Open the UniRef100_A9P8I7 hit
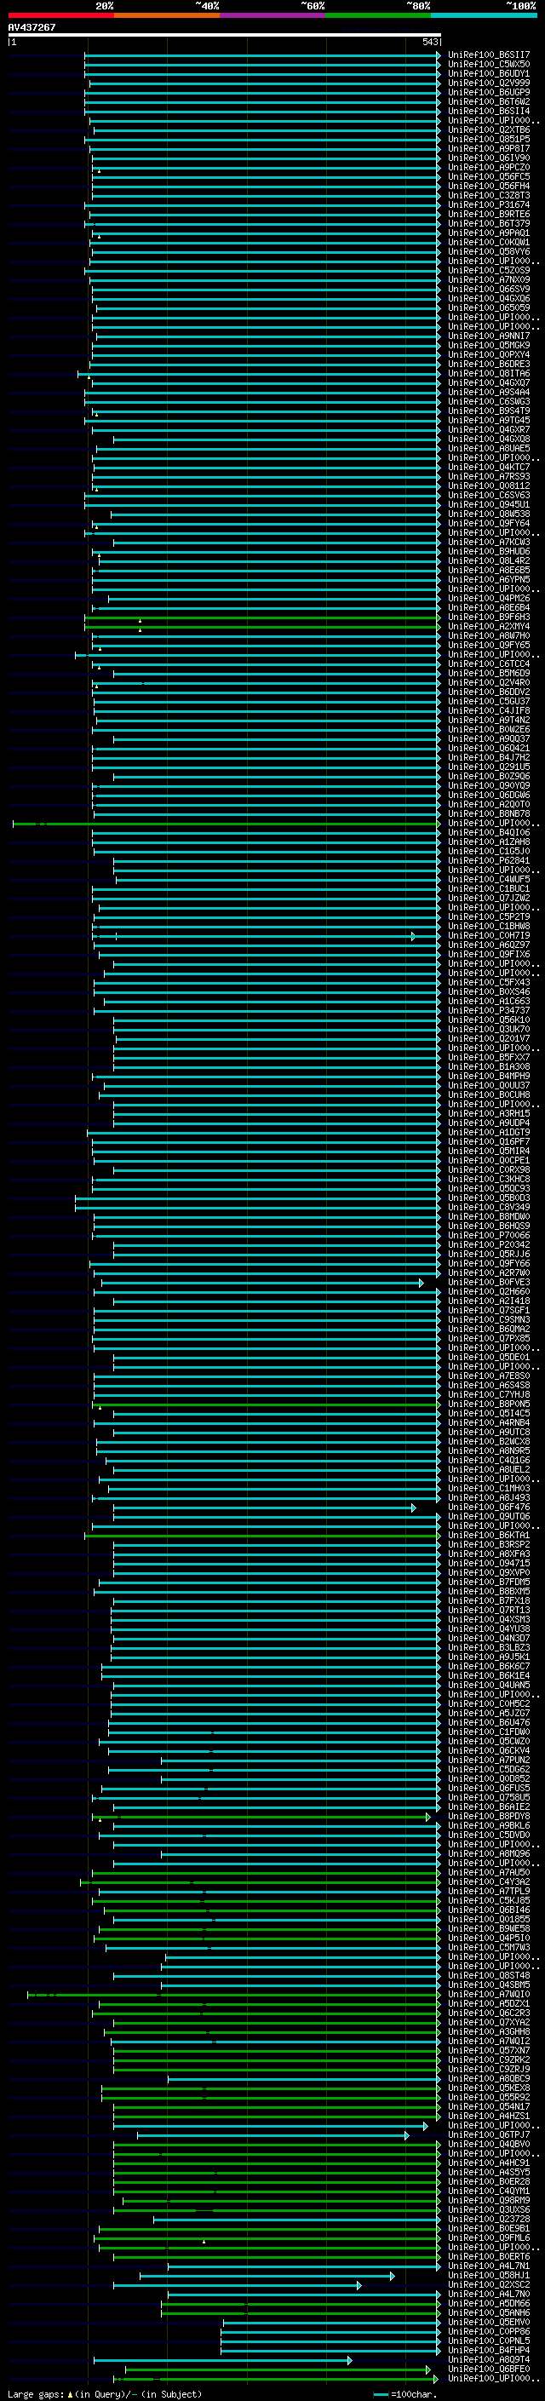Screen dimensions: 545x2401 [x=488, y=148]
